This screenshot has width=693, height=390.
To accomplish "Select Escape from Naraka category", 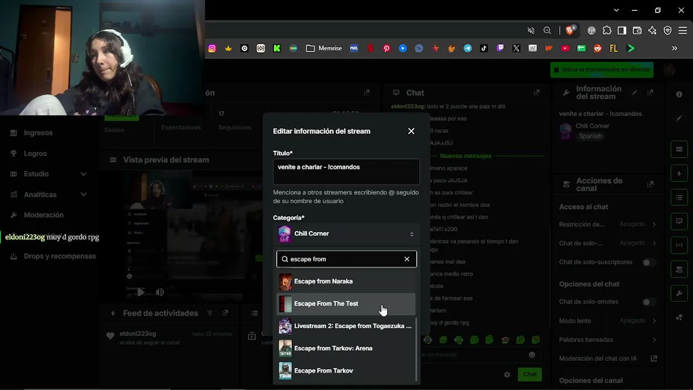I will click(x=346, y=282).
